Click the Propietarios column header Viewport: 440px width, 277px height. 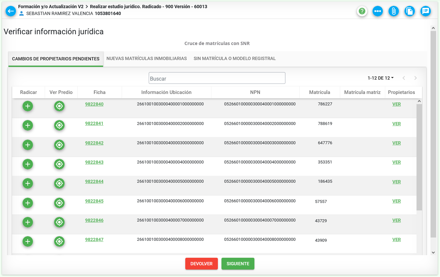pos(402,92)
